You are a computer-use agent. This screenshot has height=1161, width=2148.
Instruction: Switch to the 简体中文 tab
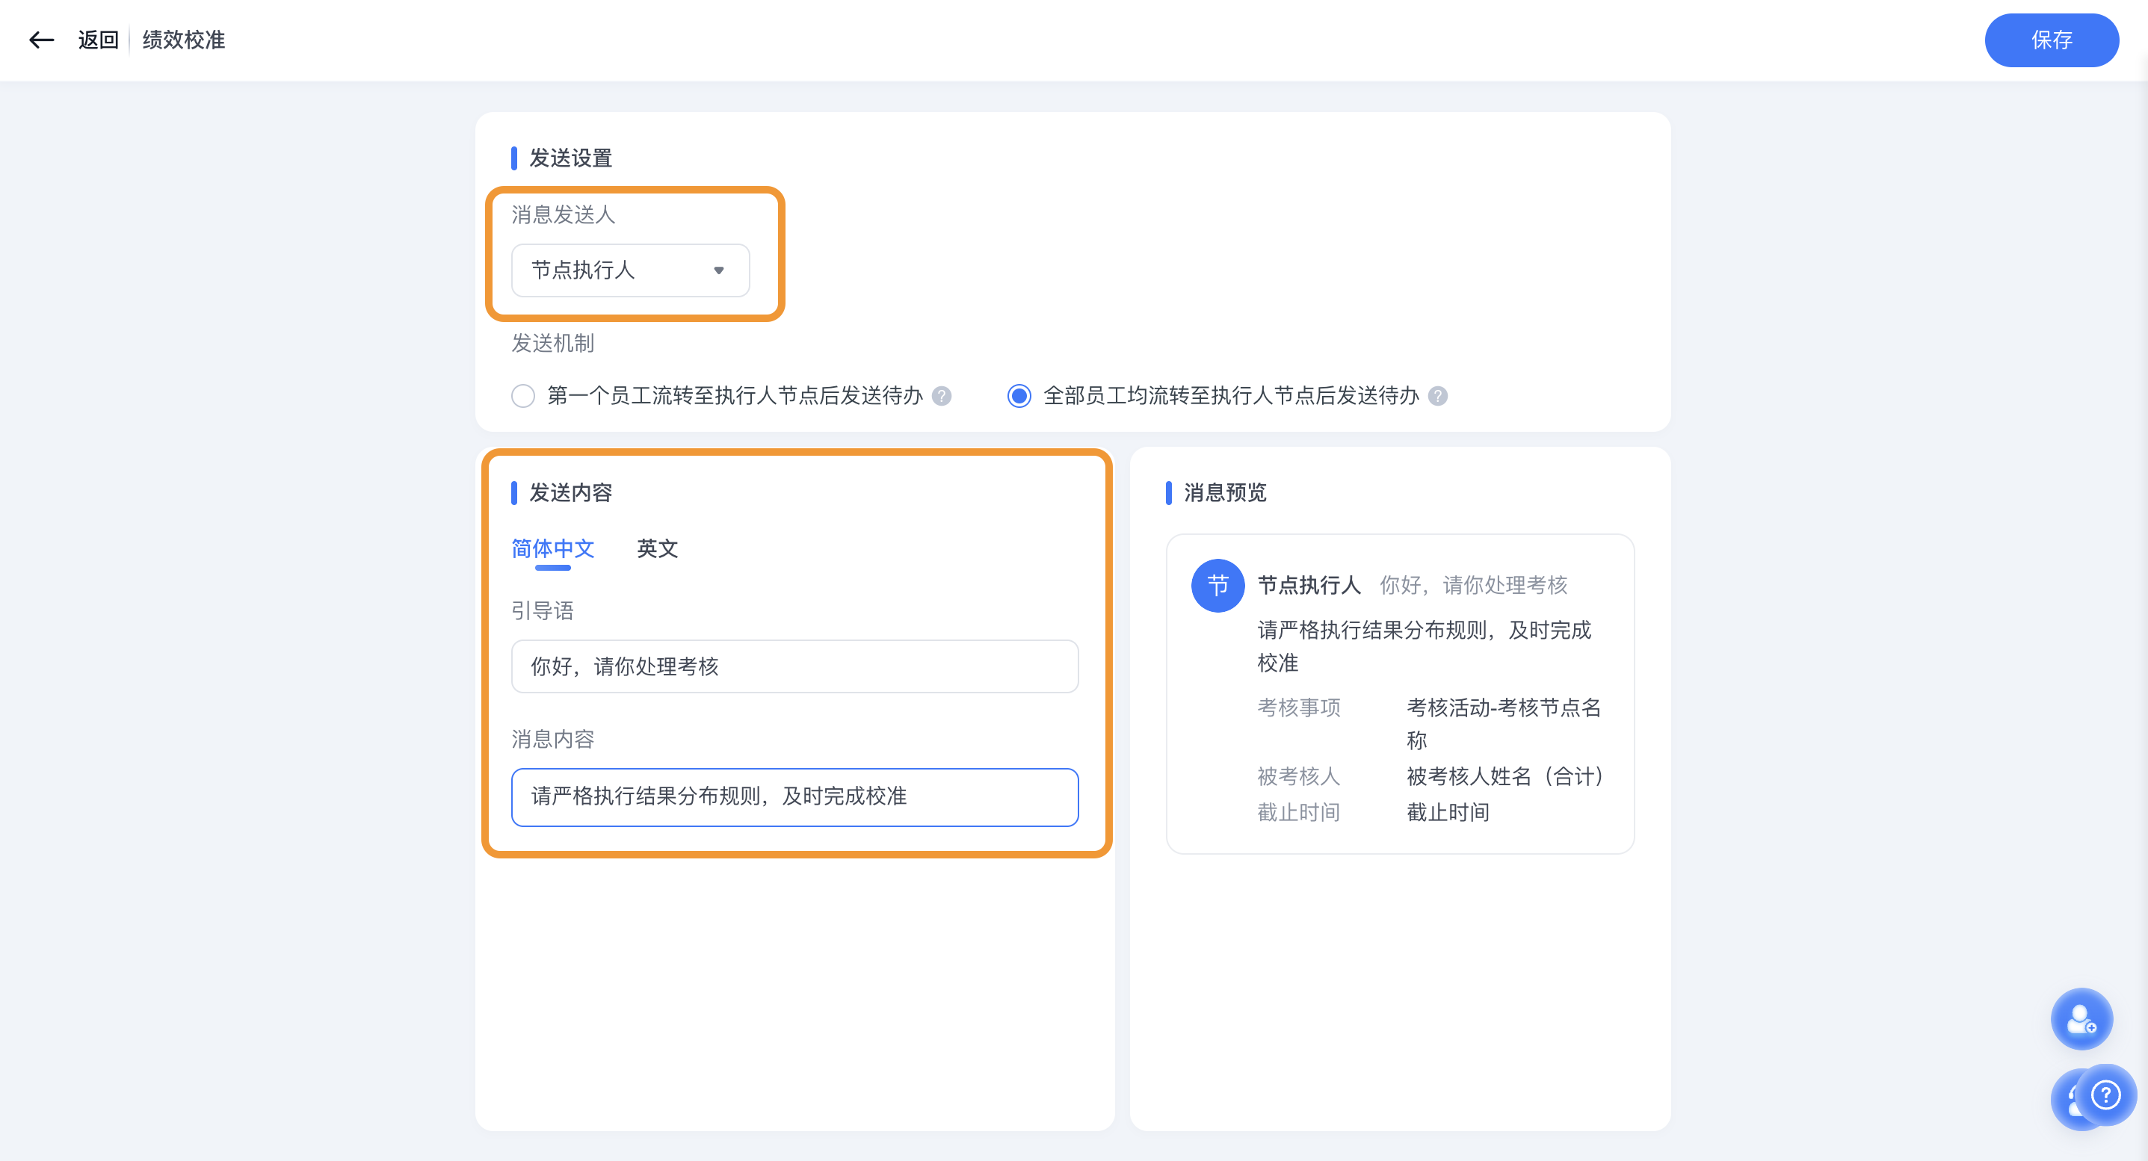pos(553,549)
